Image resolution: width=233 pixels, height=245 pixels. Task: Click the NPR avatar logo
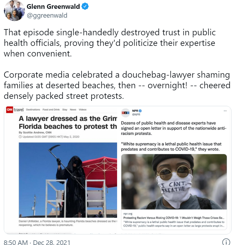click(126, 113)
